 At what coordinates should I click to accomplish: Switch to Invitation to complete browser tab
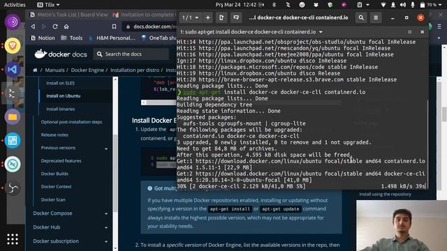145,15
